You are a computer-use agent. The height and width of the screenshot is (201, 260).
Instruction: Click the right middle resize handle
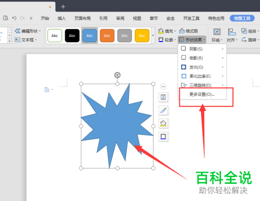point(153,126)
